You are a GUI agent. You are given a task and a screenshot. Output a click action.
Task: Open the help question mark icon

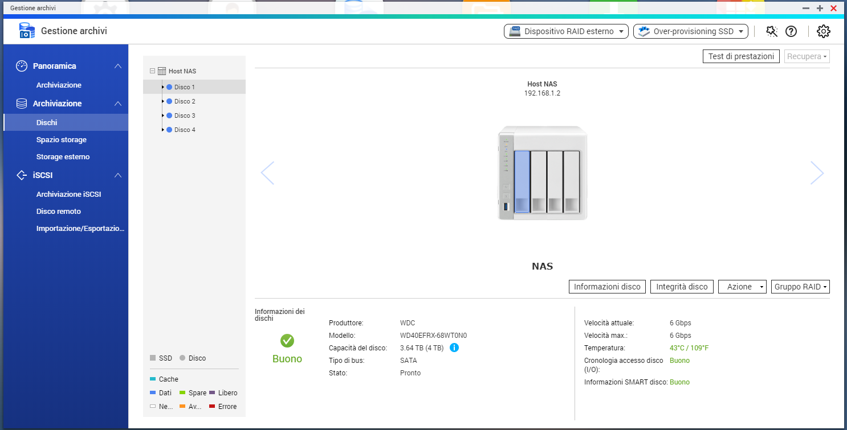[x=791, y=31]
